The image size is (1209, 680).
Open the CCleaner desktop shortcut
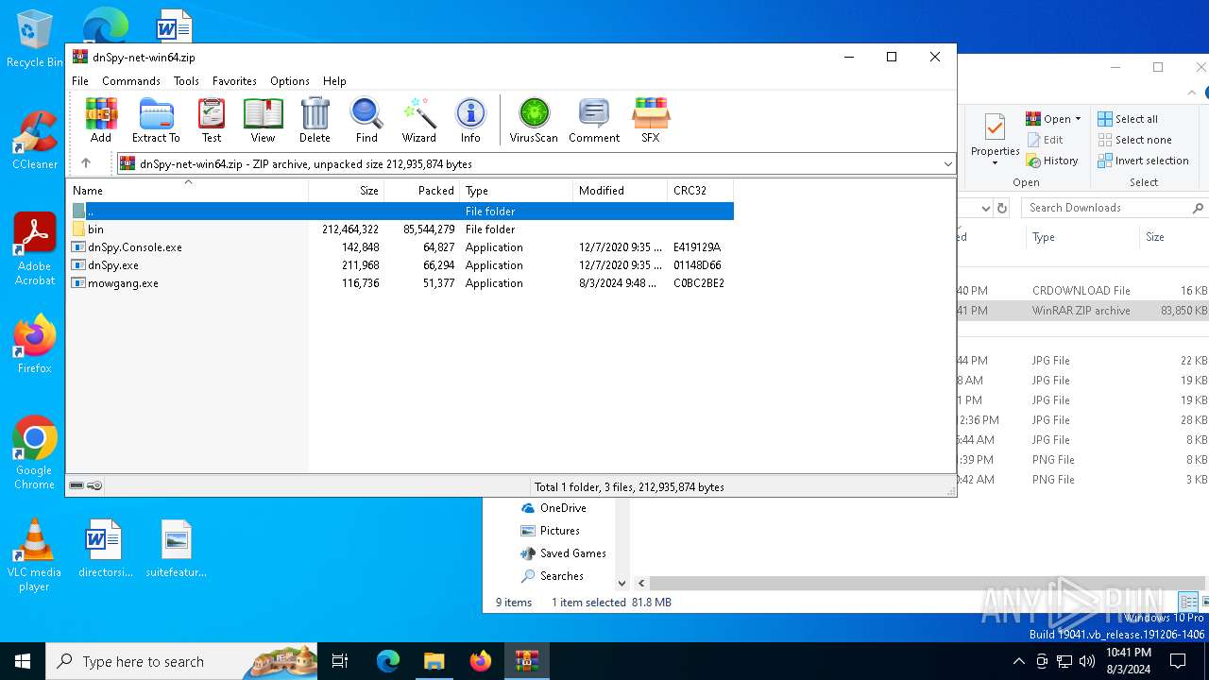pos(35,141)
